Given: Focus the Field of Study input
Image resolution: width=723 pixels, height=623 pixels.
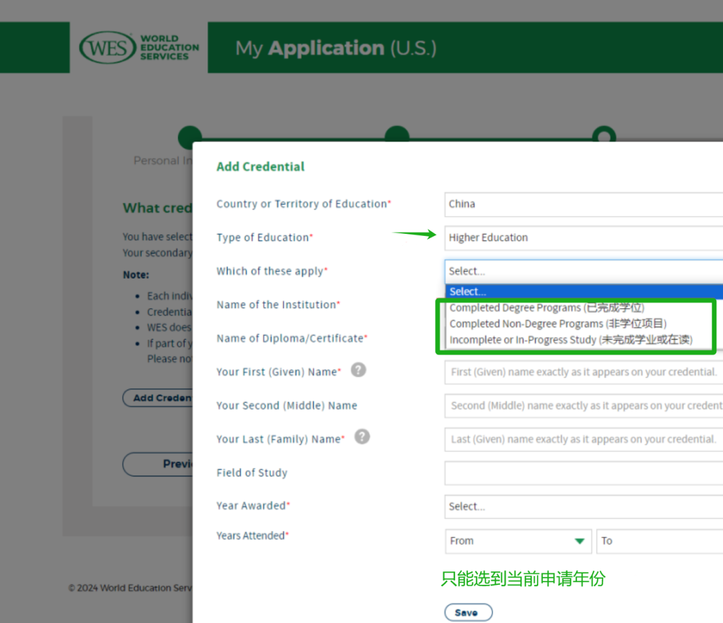Looking at the screenshot, I should (x=582, y=473).
